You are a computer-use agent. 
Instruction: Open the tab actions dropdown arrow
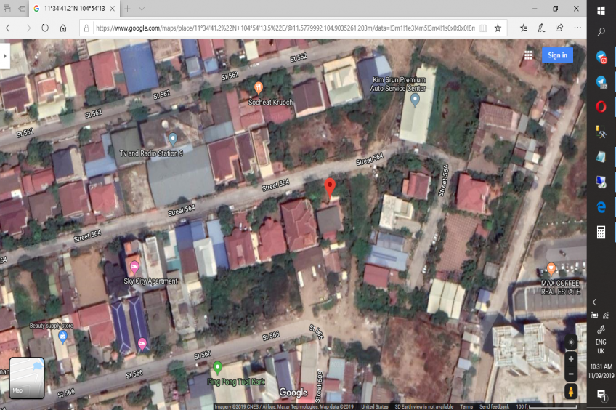(x=141, y=9)
